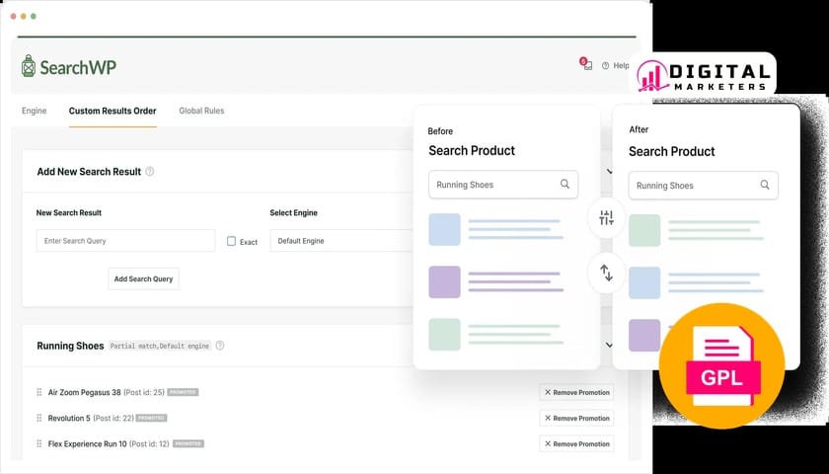
Task: Click magnifier icon in After search box
Action: click(x=765, y=185)
